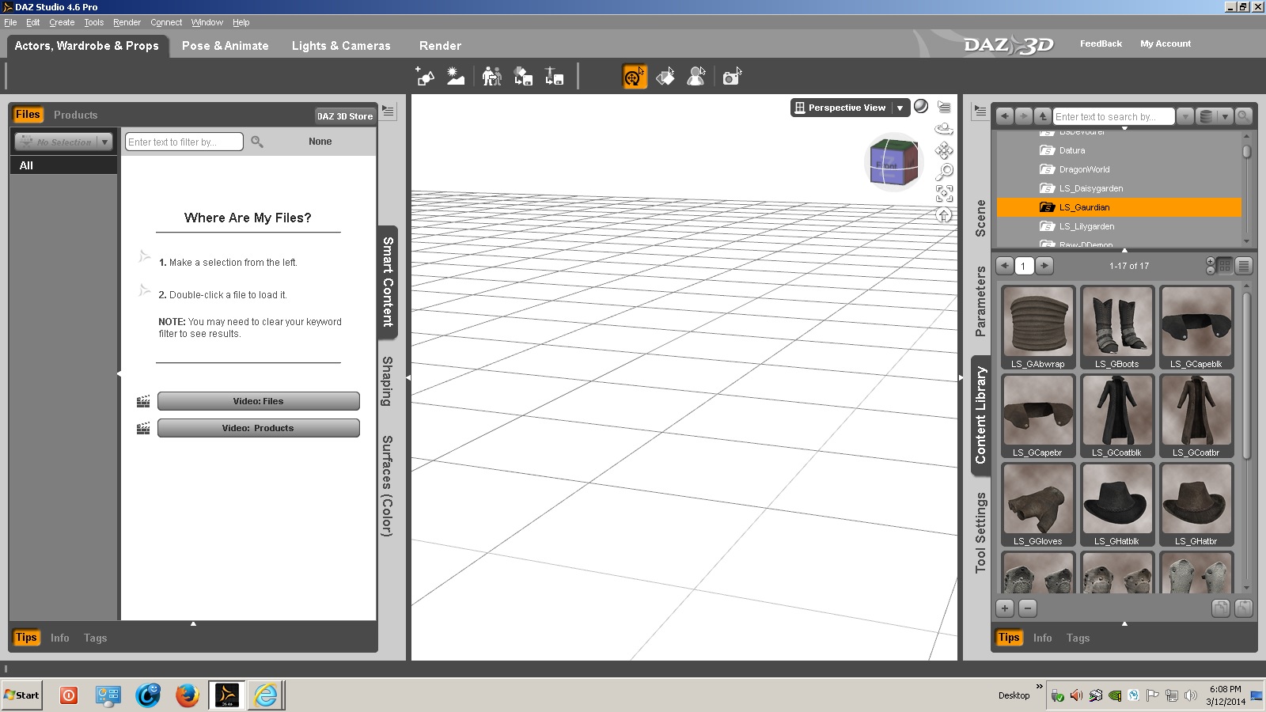Click the camera Render icon in toolbar

[731, 77]
